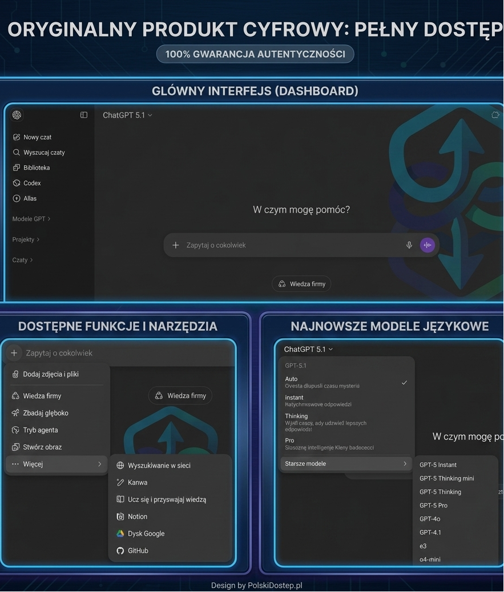Viewport: 504px width, 592px height.
Task: Click the Wiedza firmy icon in tools menu list
Action: click(15, 395)
